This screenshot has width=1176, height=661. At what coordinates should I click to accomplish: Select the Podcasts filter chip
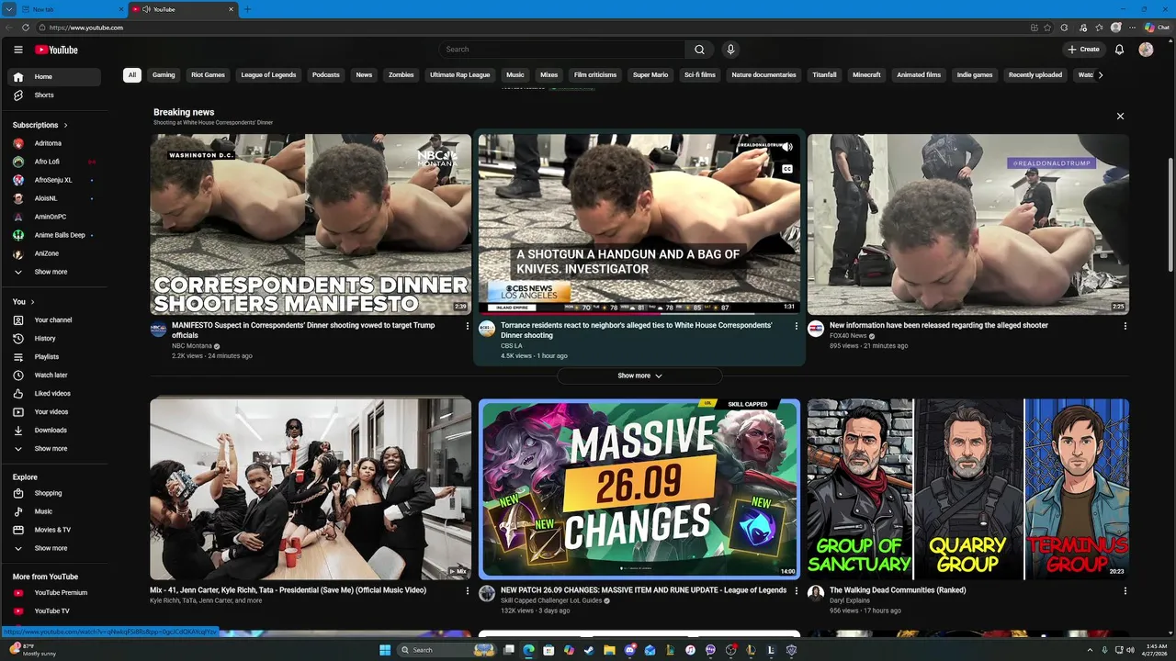tap(325, 75)
